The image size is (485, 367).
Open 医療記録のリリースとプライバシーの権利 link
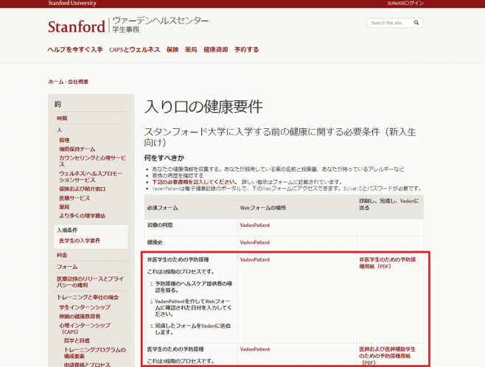(90, 282)
